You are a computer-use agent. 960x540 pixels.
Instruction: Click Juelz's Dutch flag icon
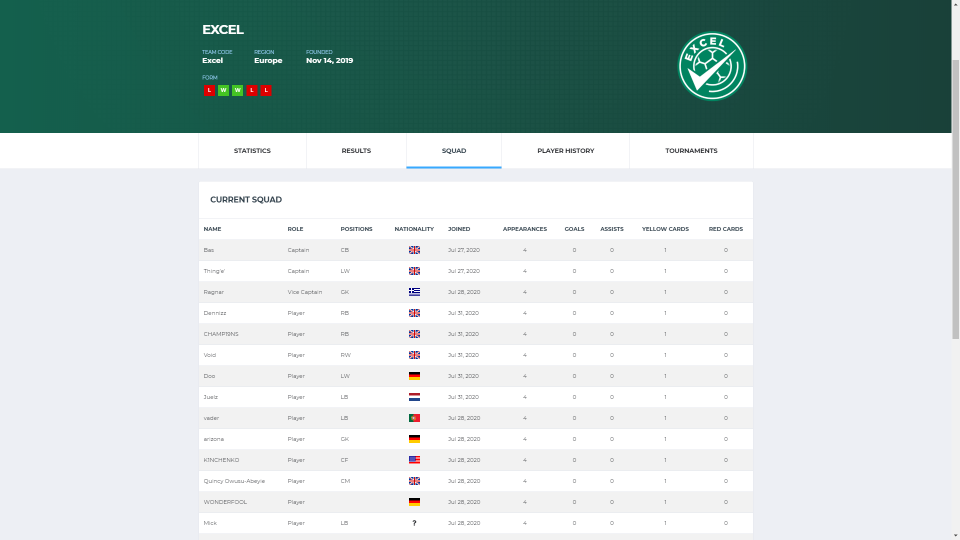414,397
